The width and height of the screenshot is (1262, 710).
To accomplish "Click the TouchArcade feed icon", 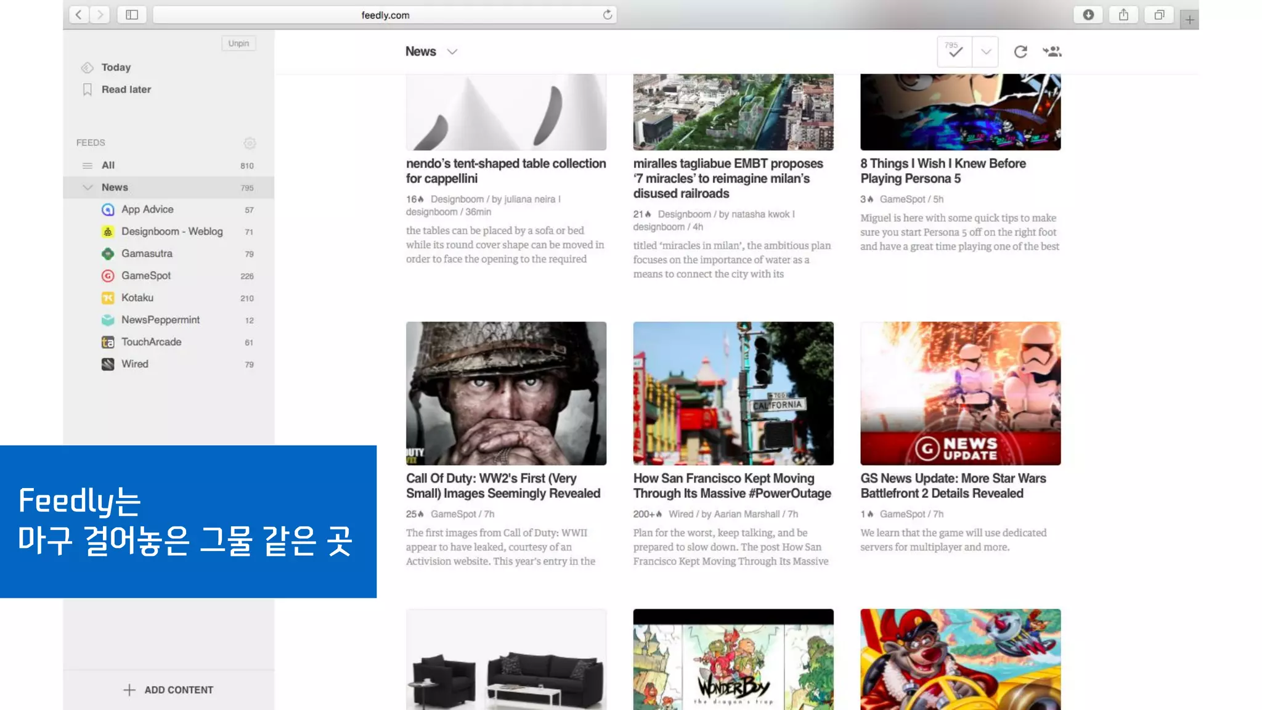I will 108,342.
